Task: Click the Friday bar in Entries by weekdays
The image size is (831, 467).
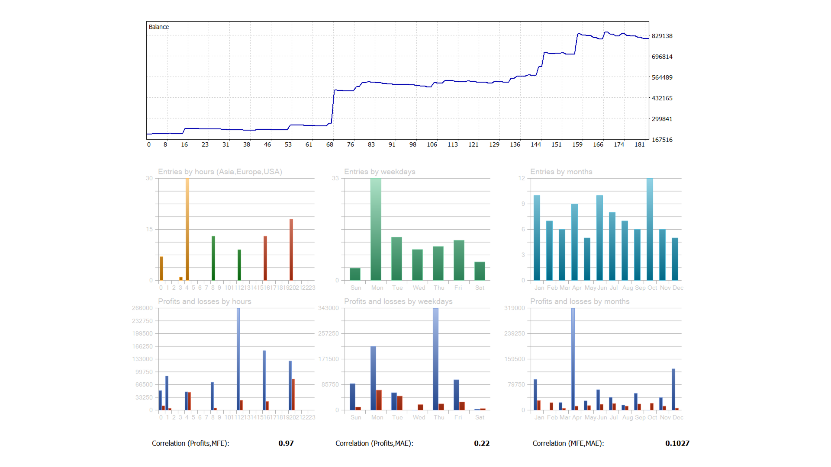Action: tap(459, 260)
